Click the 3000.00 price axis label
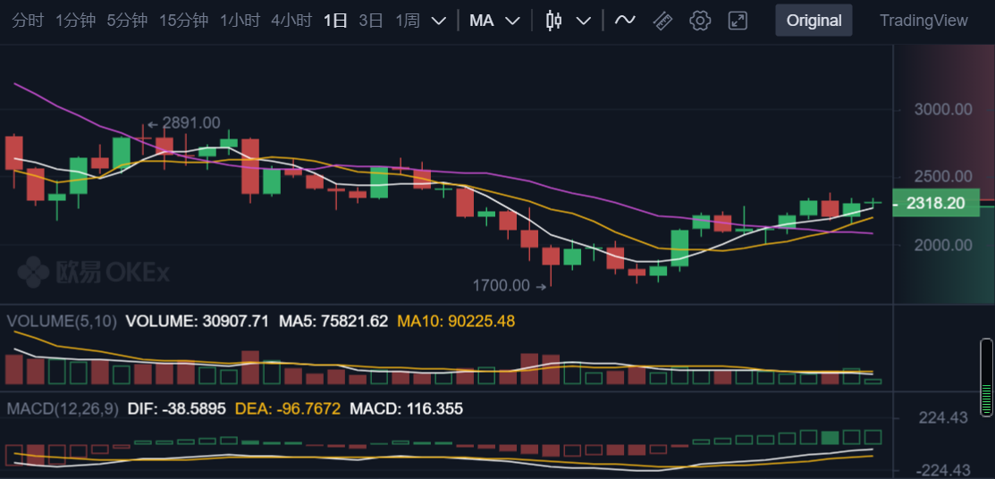Image resolution: width=995 pixels, height=479 pixels. pos(943,109)
